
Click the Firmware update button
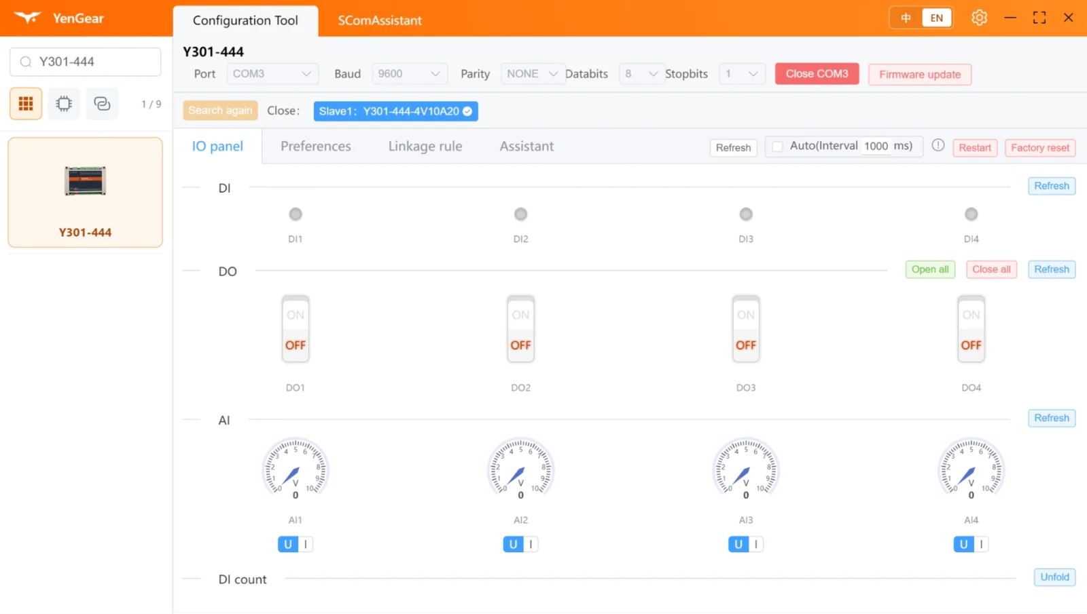(x=920, y=75)
